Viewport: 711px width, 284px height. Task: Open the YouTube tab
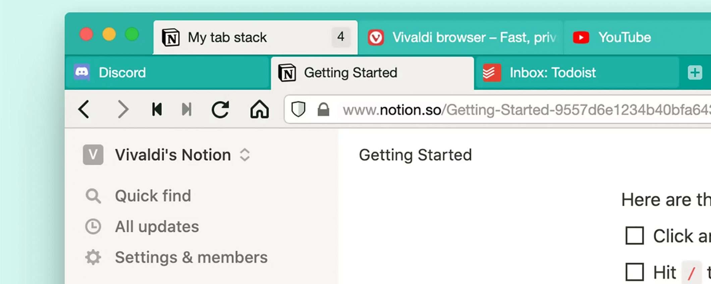624,38
